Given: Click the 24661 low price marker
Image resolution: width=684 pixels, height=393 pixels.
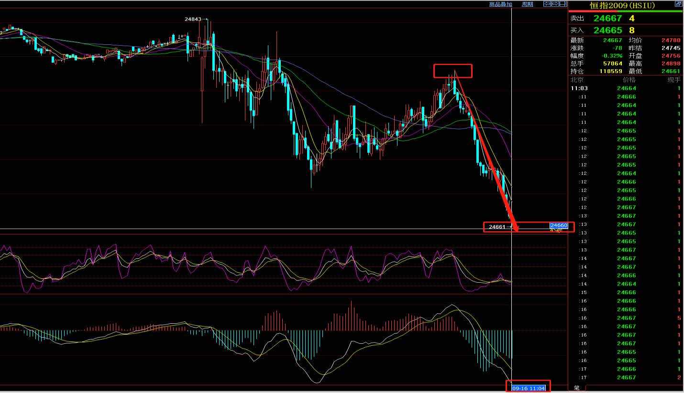Looking at the screenshot, I should (497, 227).
